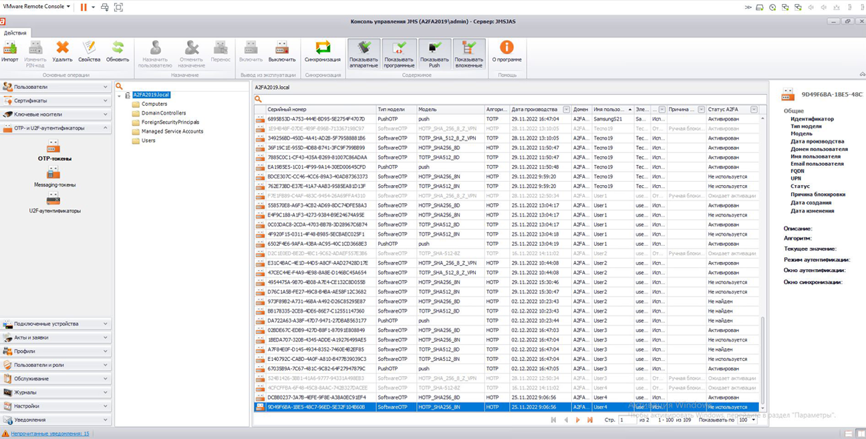This screenshot has width=866, height=439.
Task: Expand the Обслуживание sidebar section
Action: tap(55, 379)
